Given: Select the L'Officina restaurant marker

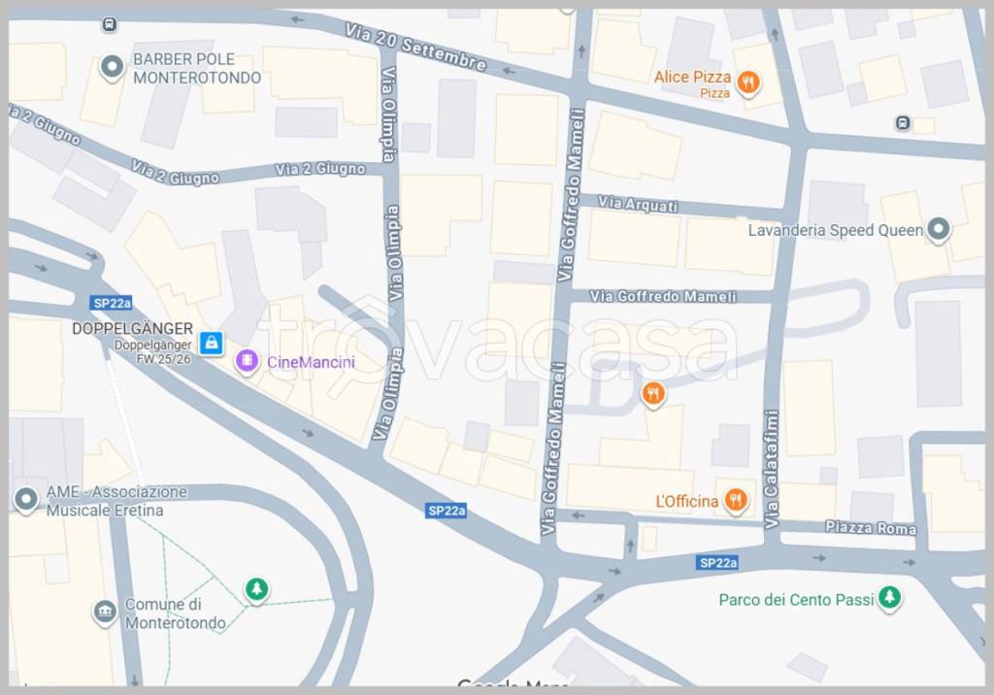Looking at the screenshot, I should click(x=736, y=500).
